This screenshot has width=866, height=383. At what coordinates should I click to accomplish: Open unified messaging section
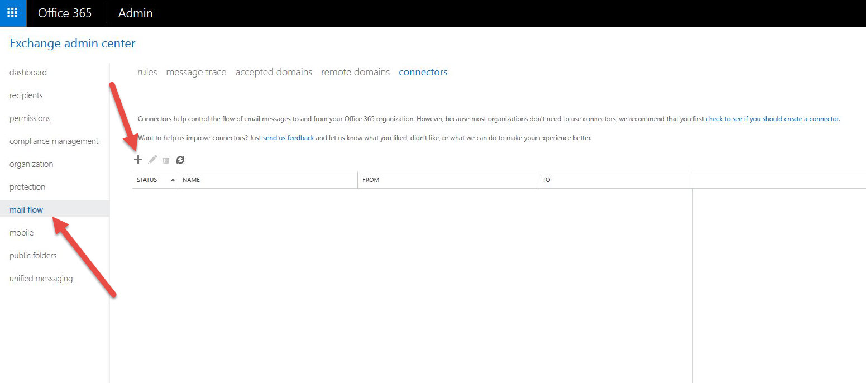(41, 279)
